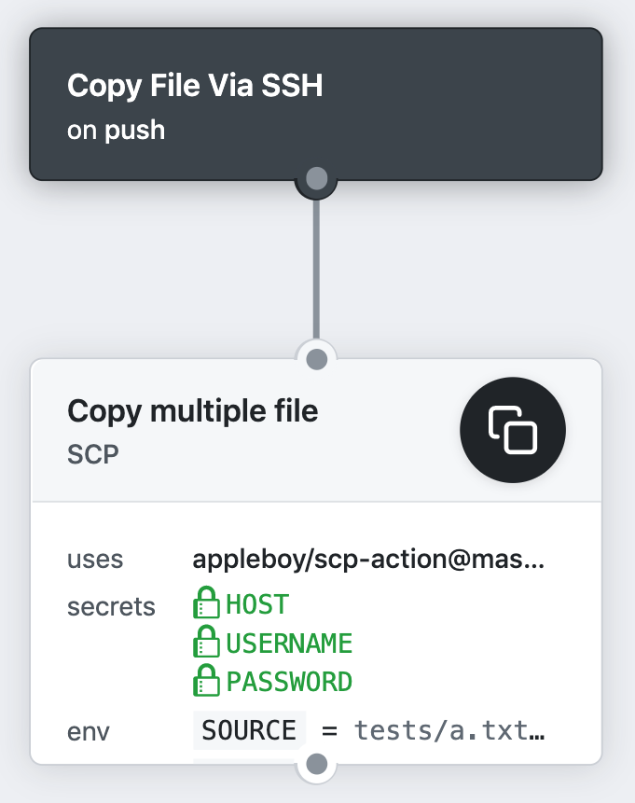Click the tests/a.txt env value

449,729
